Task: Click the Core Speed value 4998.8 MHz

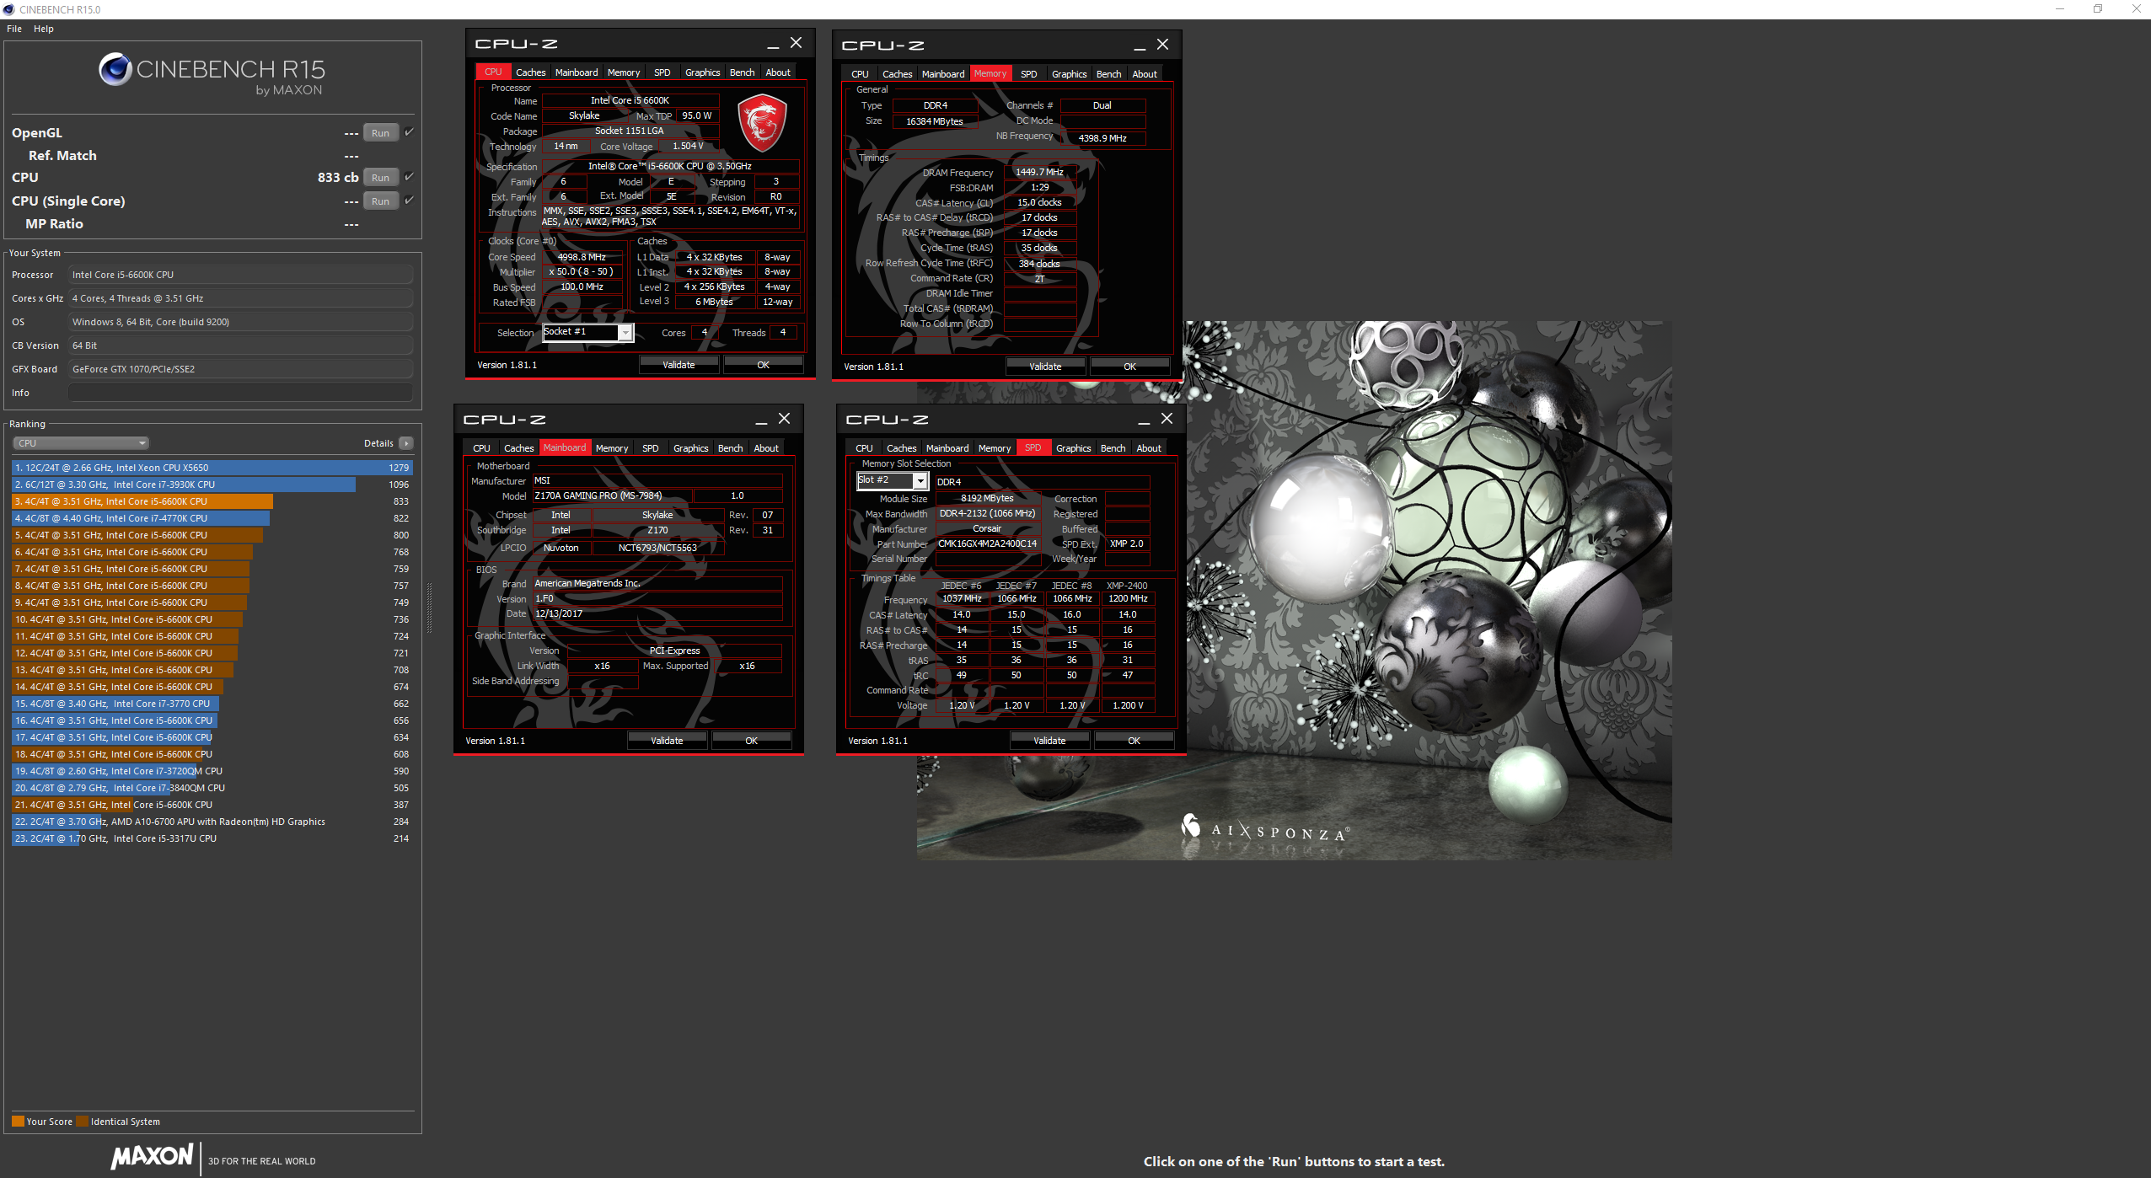Action: coord(582,257)
